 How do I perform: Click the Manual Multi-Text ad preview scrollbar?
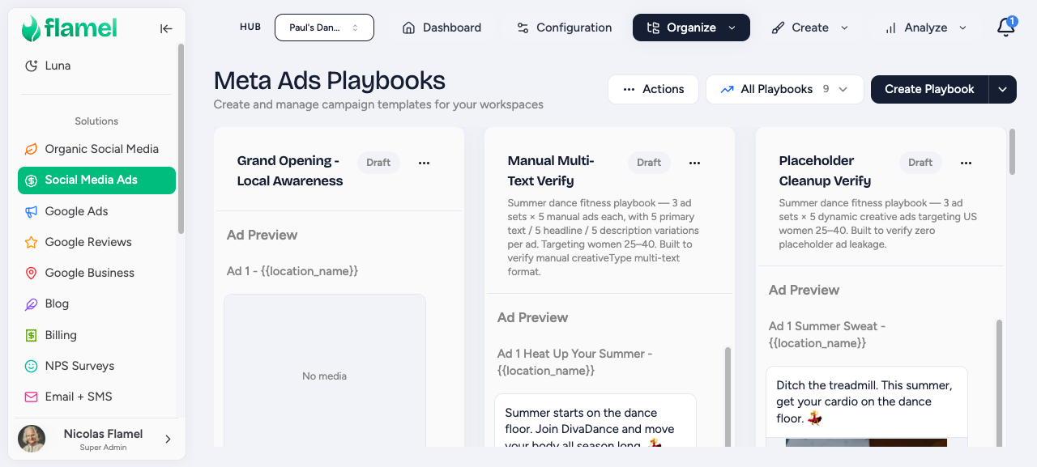click(x=728, y=397)
